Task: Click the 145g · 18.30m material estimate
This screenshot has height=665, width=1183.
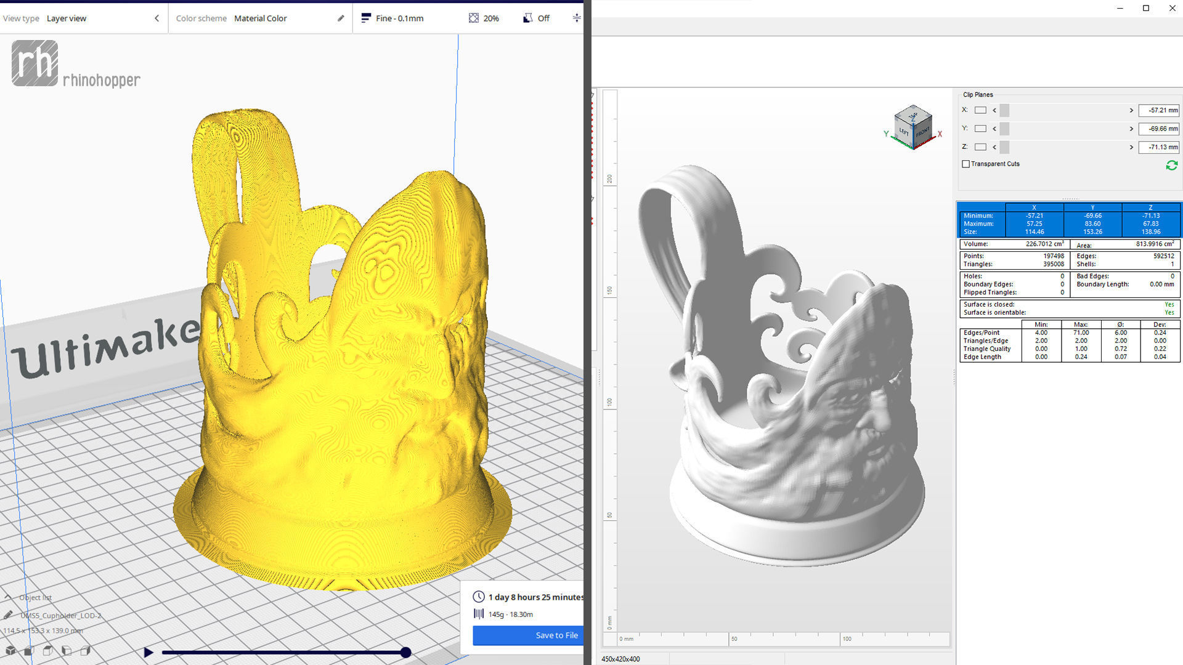Action: coord(511,614)
